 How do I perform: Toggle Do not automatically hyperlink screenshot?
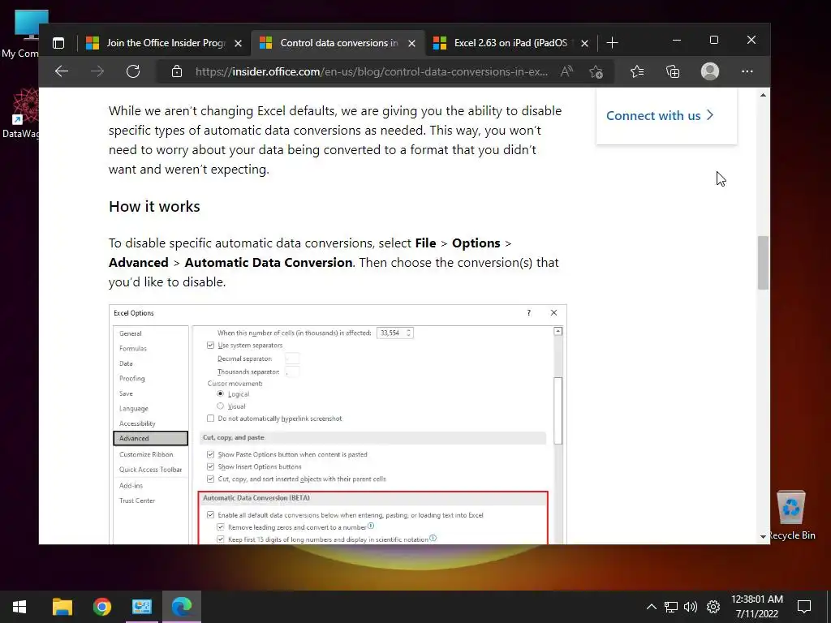(210, 418)
